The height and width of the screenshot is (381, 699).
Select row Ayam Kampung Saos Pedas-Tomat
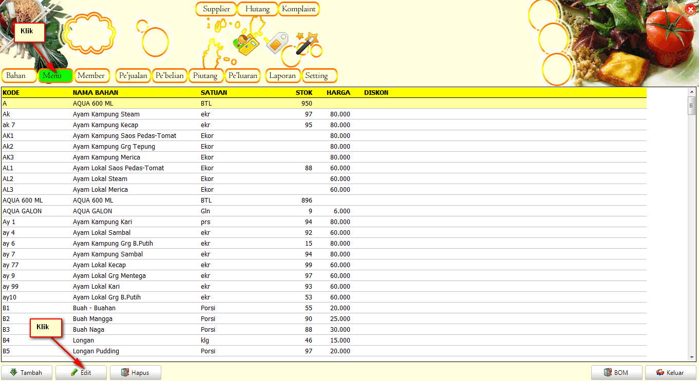click(324, 136)
